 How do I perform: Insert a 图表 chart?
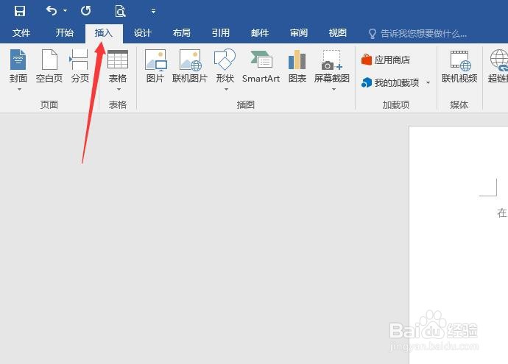(x=297, y=66)
